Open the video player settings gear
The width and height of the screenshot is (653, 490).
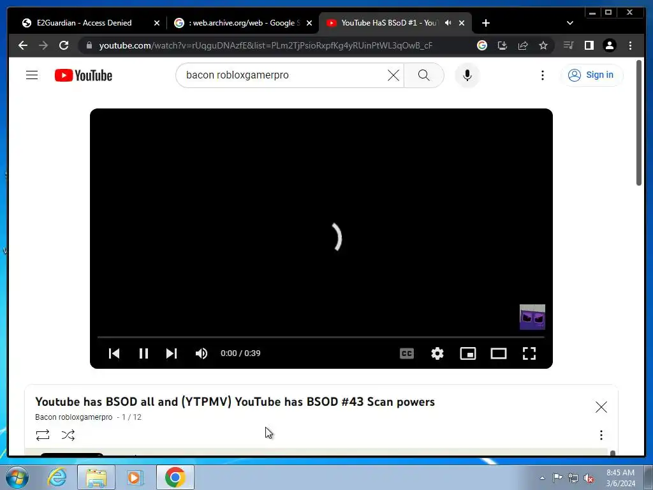[437, 353]
